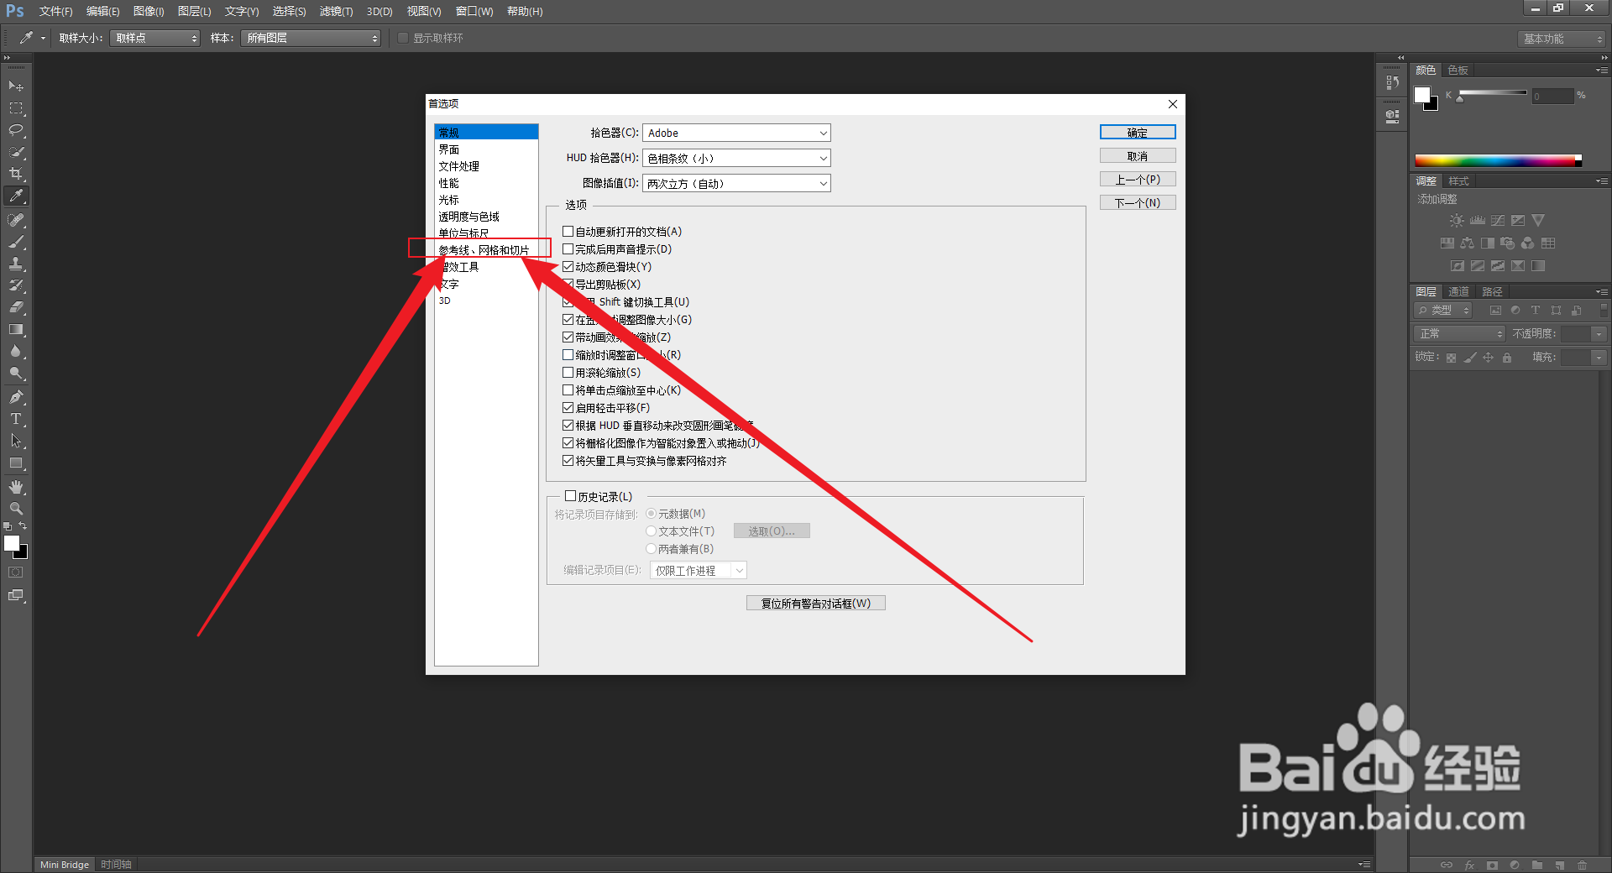Go to 上一个(P) preferences page
1612x873 pixels.
(1138, 180)
